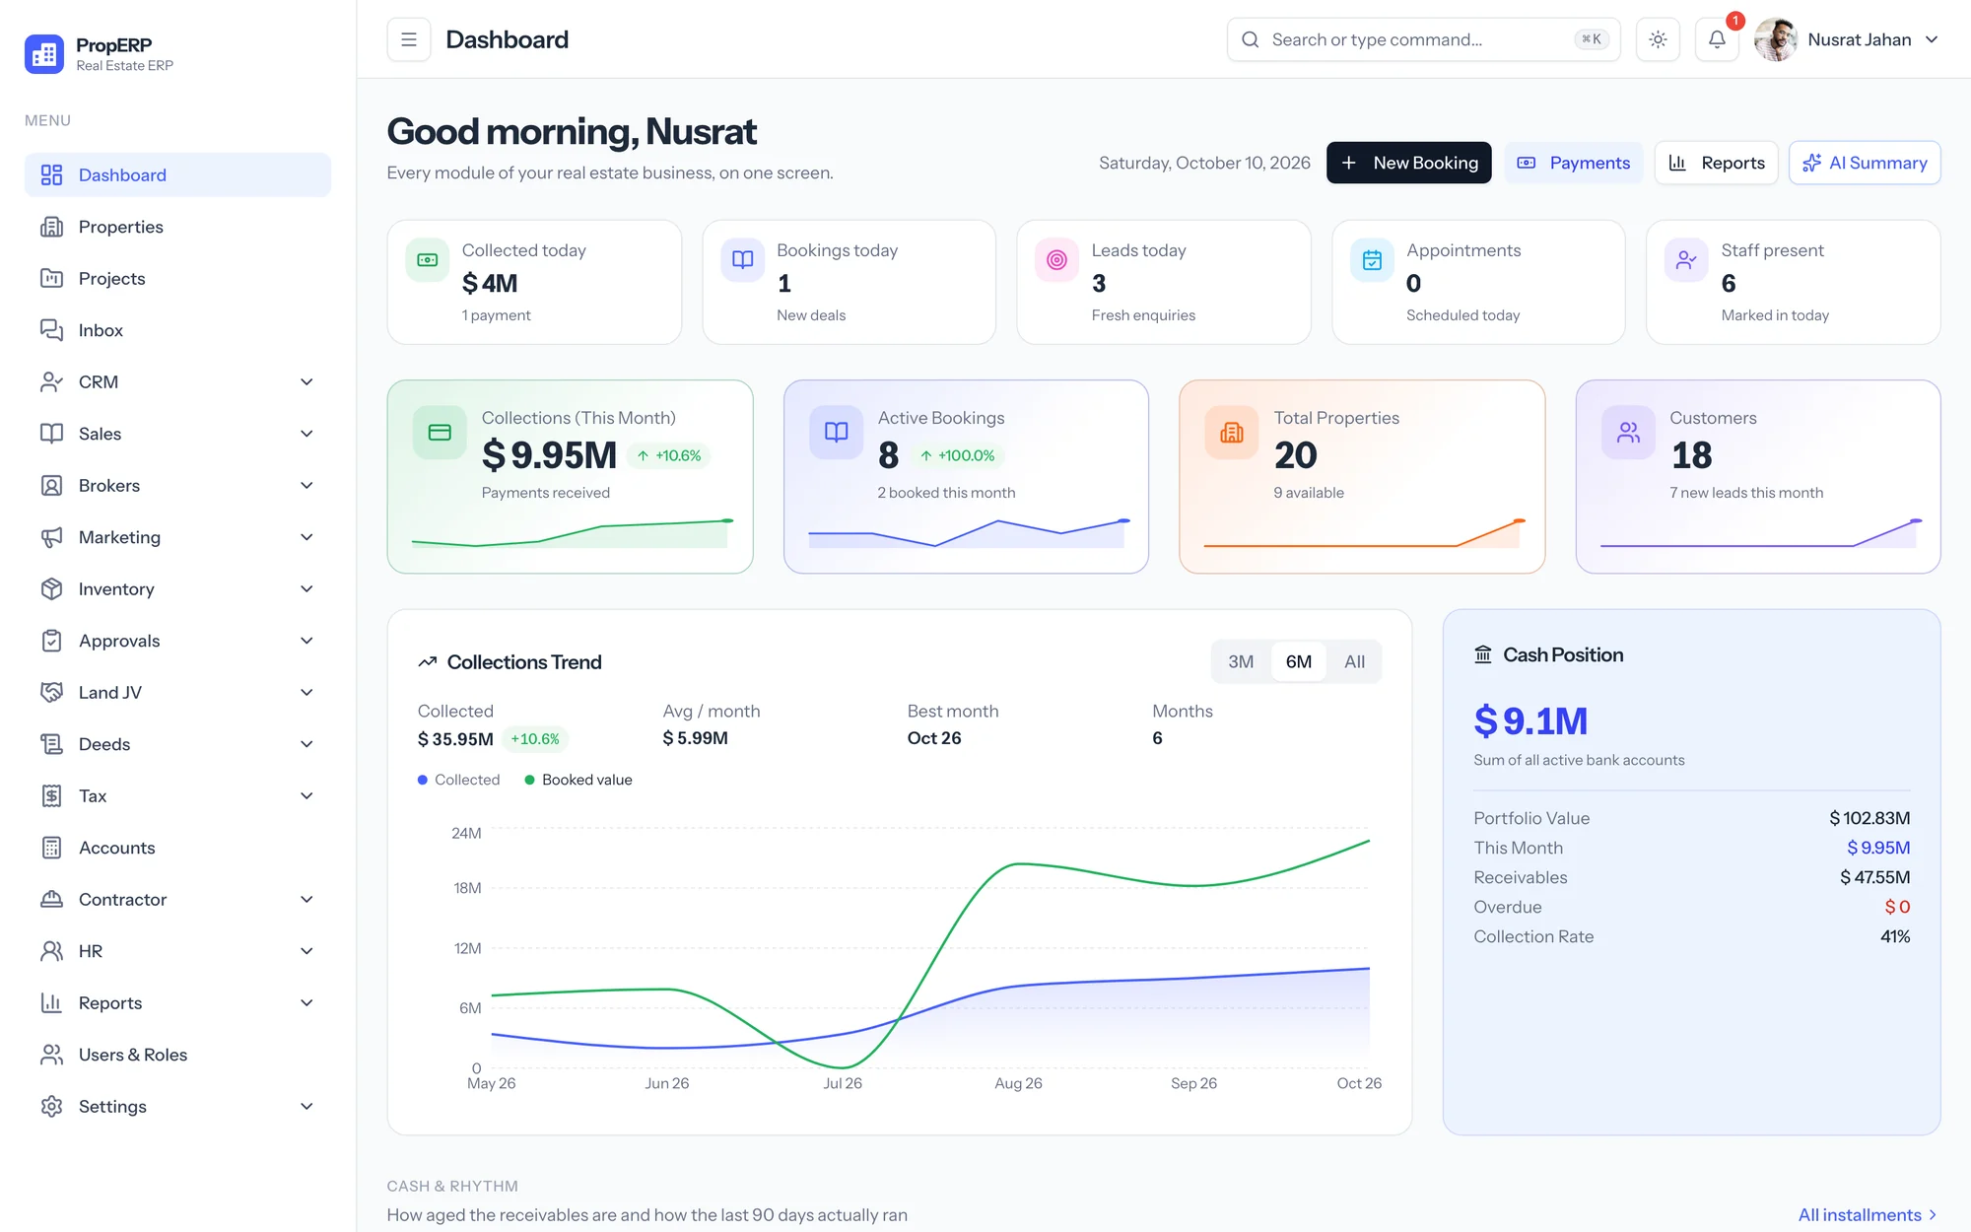Toggle the light/dark theme sun icon
This screenshot has height=1232, width=1971.
point(1658,39)
